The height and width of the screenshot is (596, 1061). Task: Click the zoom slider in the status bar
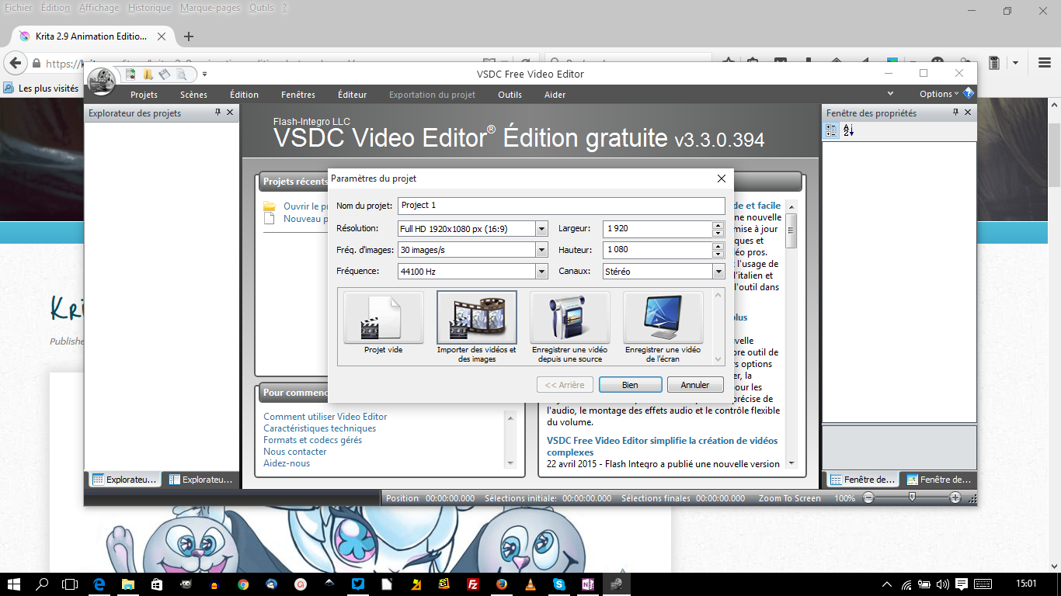point(912,498)
